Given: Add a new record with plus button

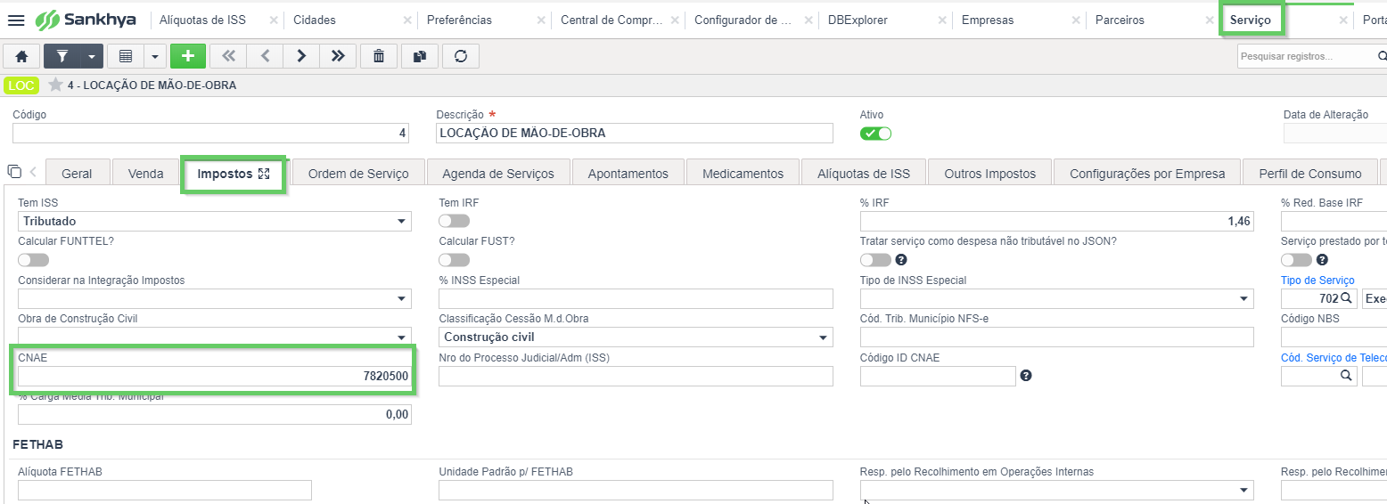Looking at the screenshot, I should (188, 56).
